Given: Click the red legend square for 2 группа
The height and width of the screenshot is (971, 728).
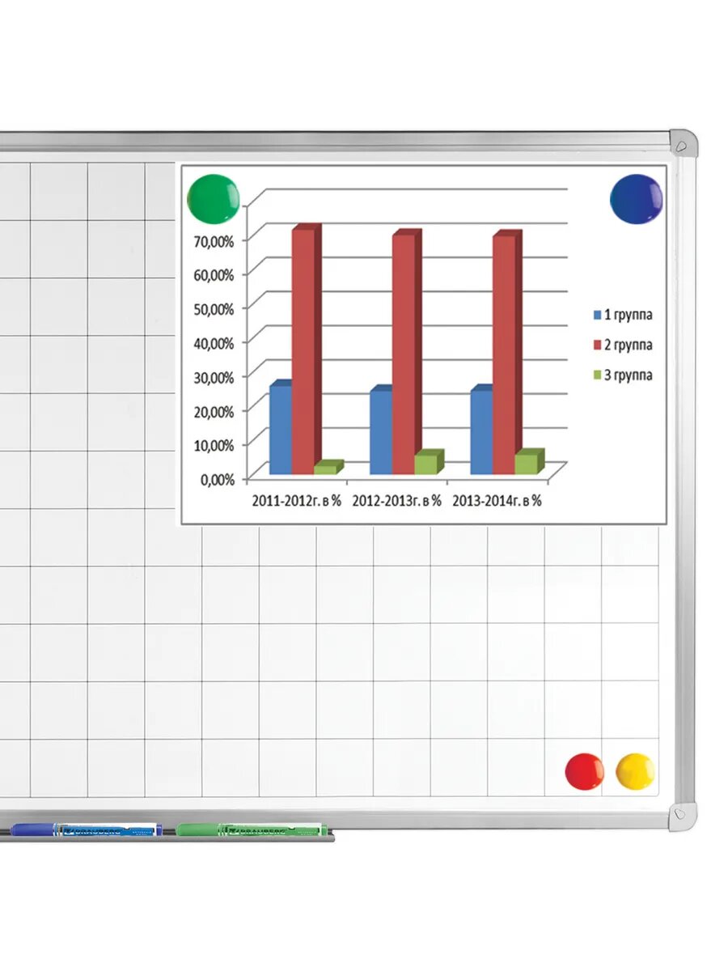Looking at the screenshot, I should (x=596, y=345).
